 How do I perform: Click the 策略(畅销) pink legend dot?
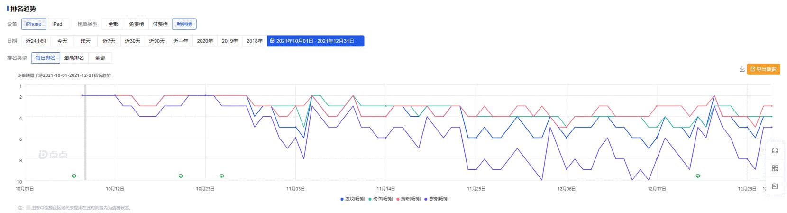click(x=398, y=199)
